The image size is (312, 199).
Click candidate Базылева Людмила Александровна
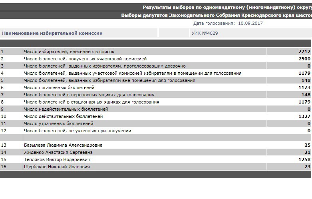click(63, 145)
